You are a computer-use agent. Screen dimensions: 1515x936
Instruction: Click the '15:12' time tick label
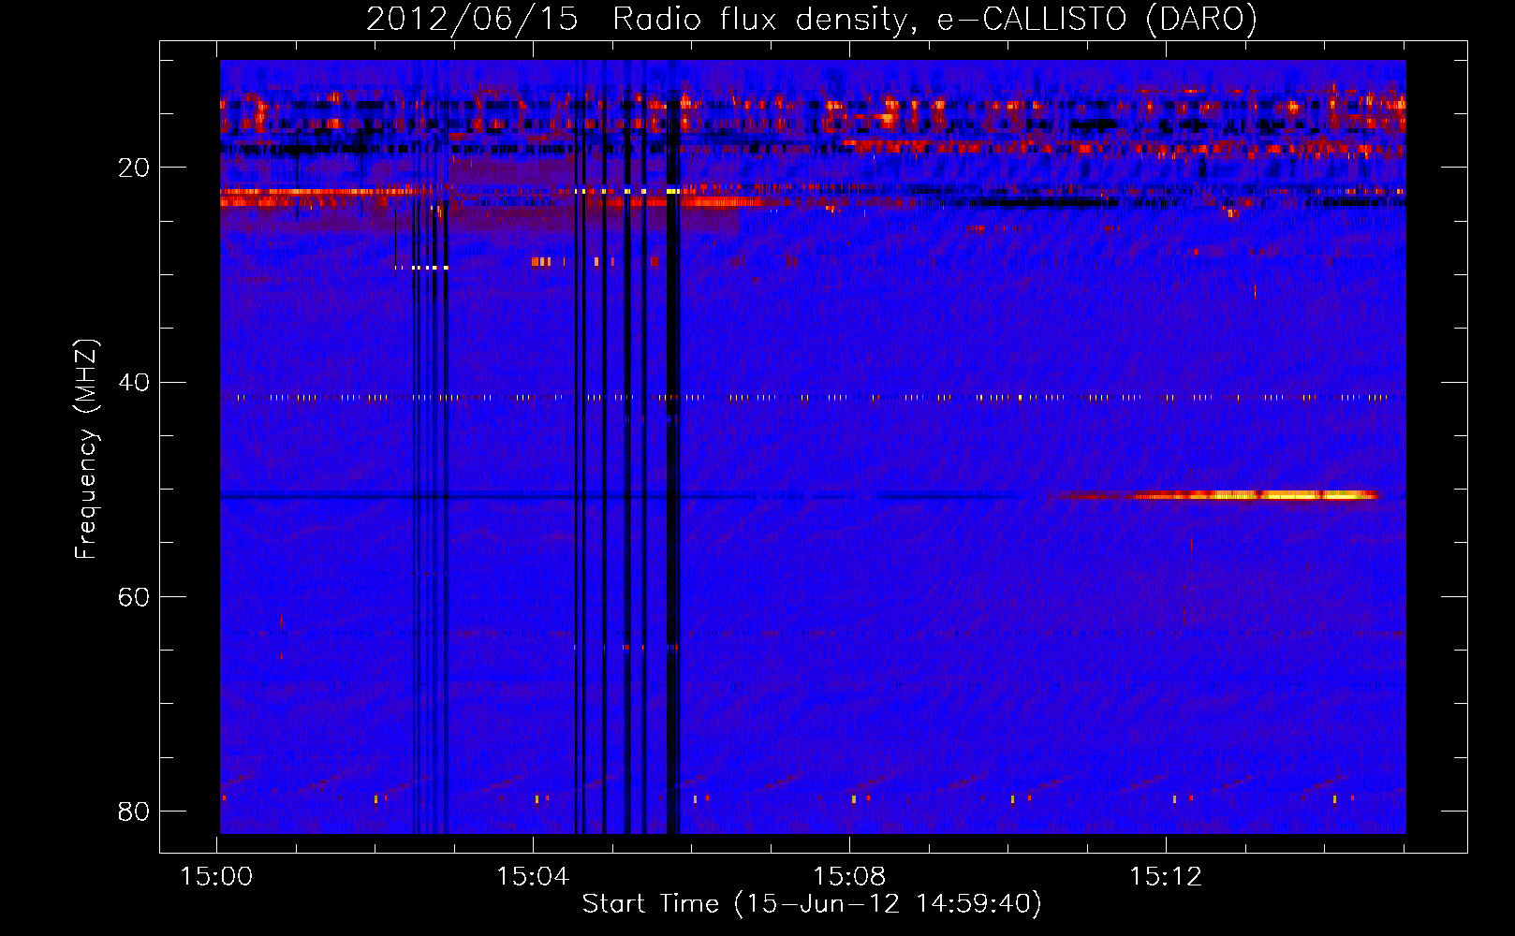[x=1166, y=877]
